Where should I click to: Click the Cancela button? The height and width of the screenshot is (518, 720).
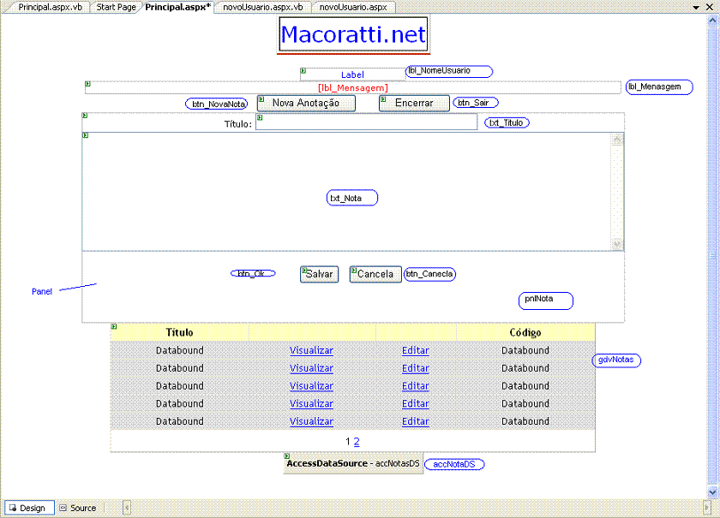[x=375, y=274]
